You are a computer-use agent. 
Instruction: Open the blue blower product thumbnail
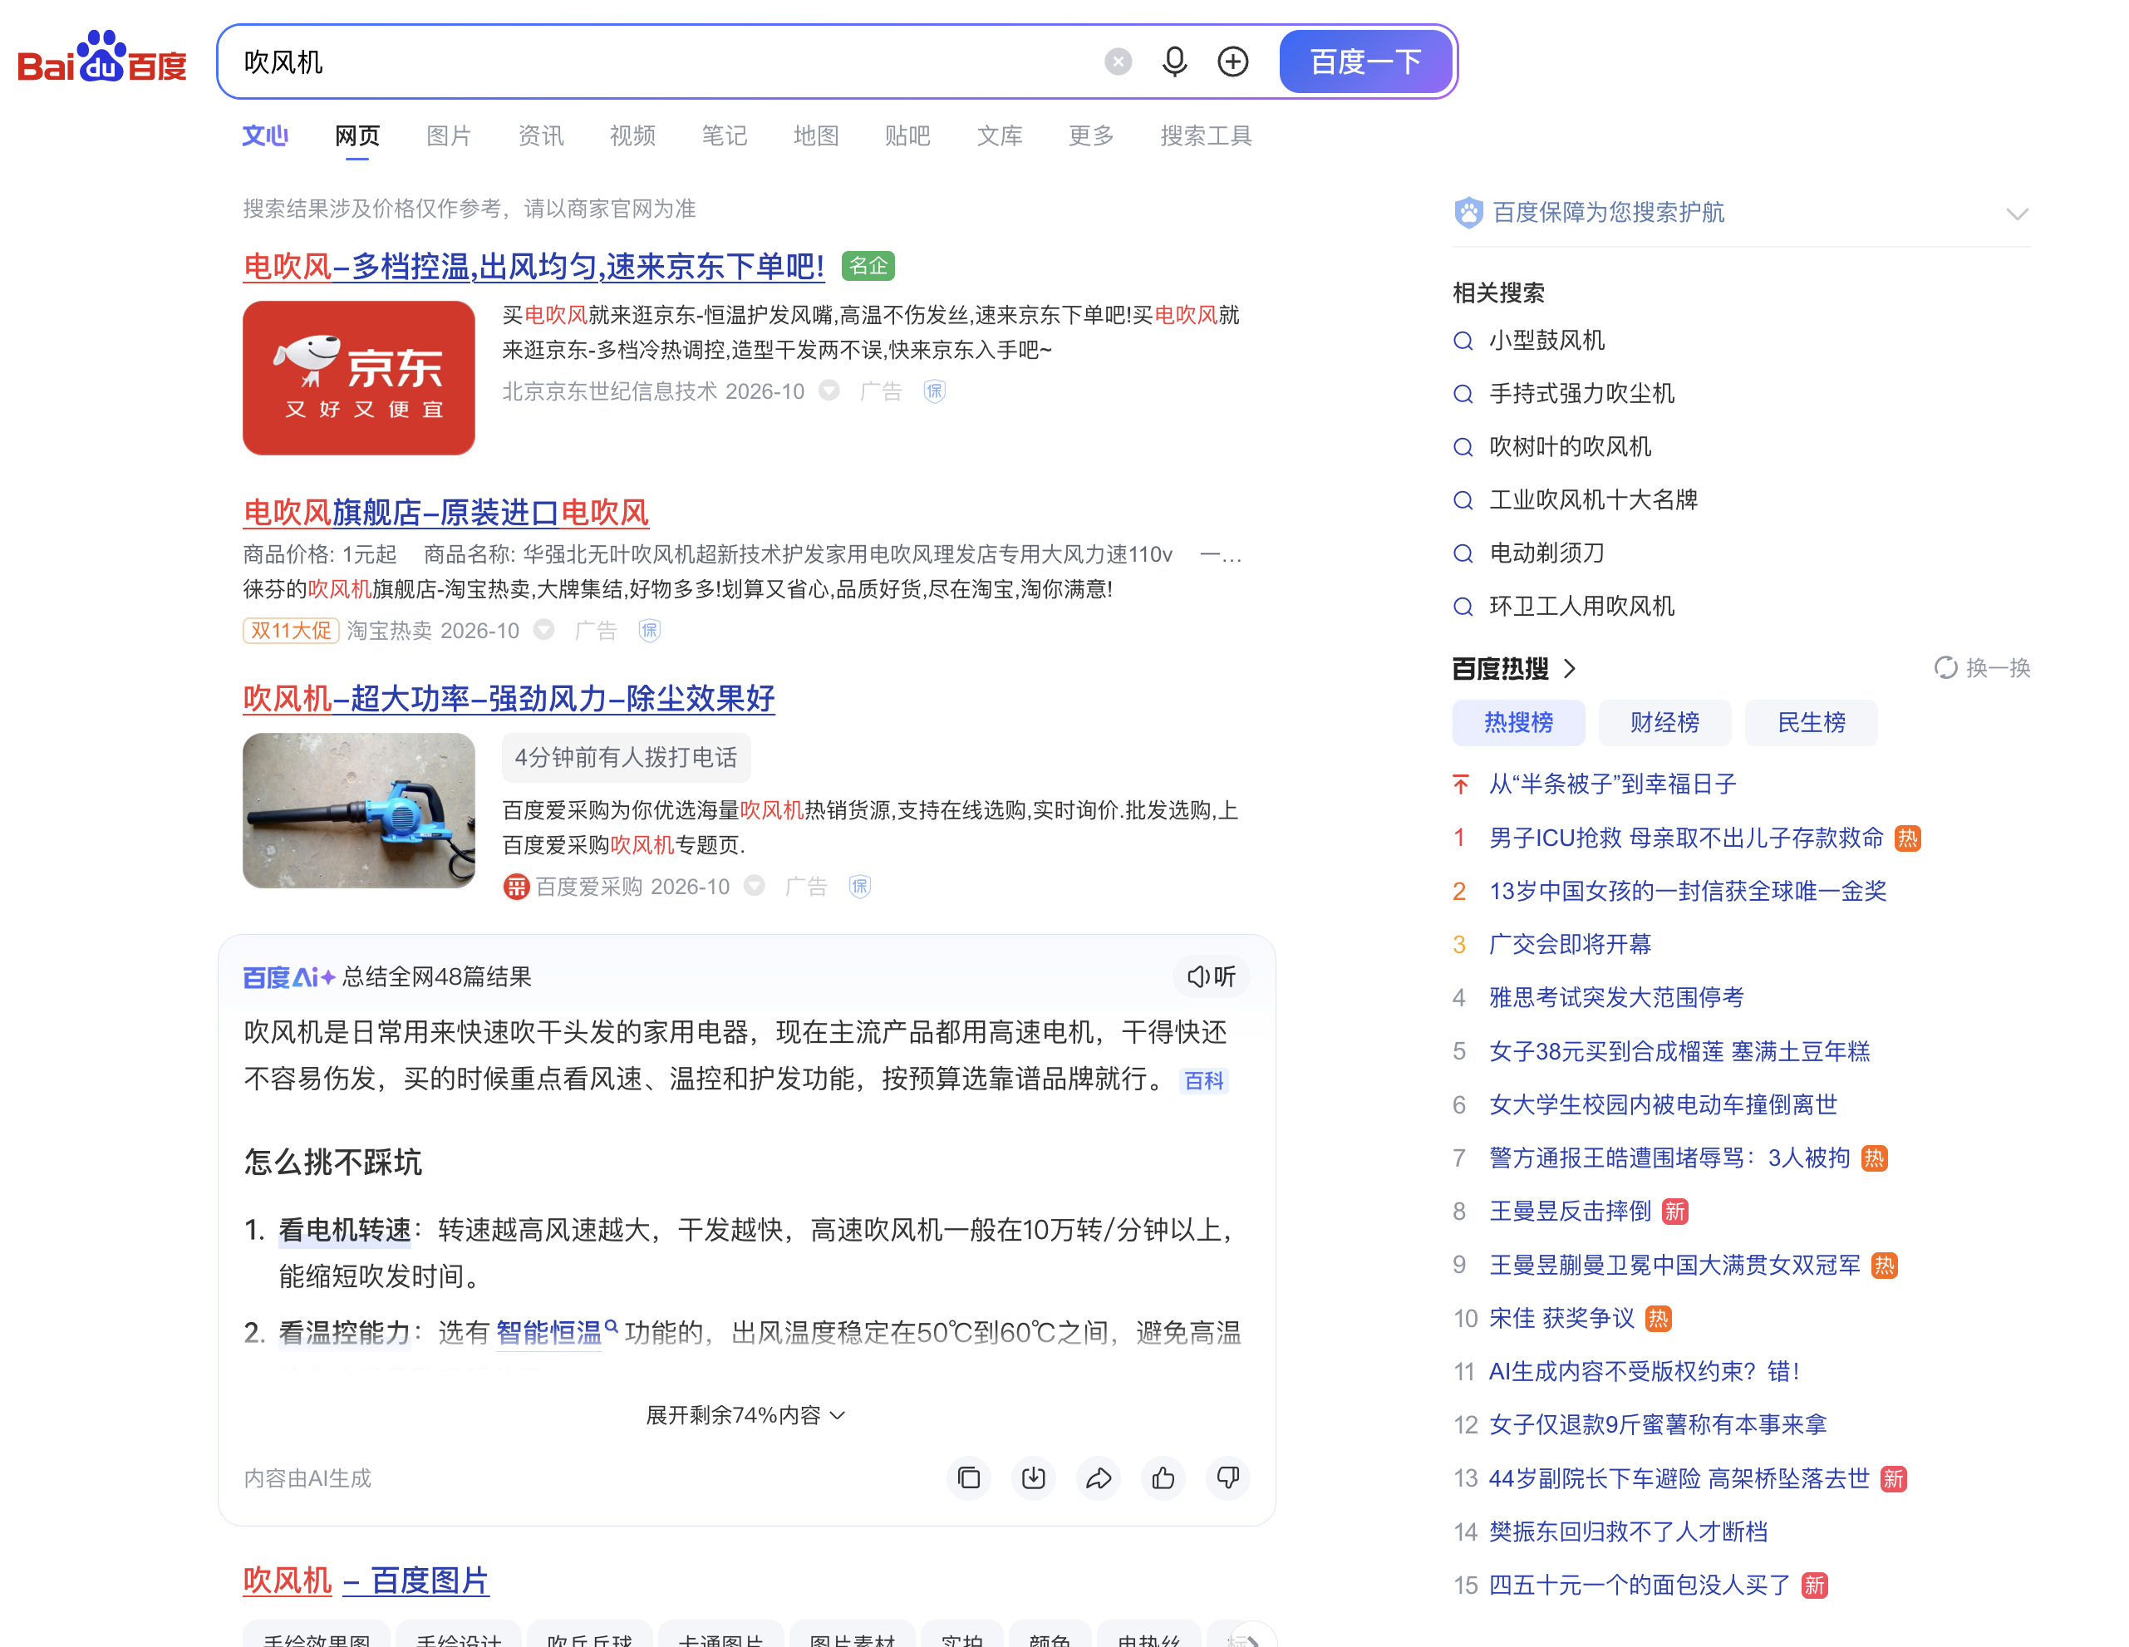[359, 811]
